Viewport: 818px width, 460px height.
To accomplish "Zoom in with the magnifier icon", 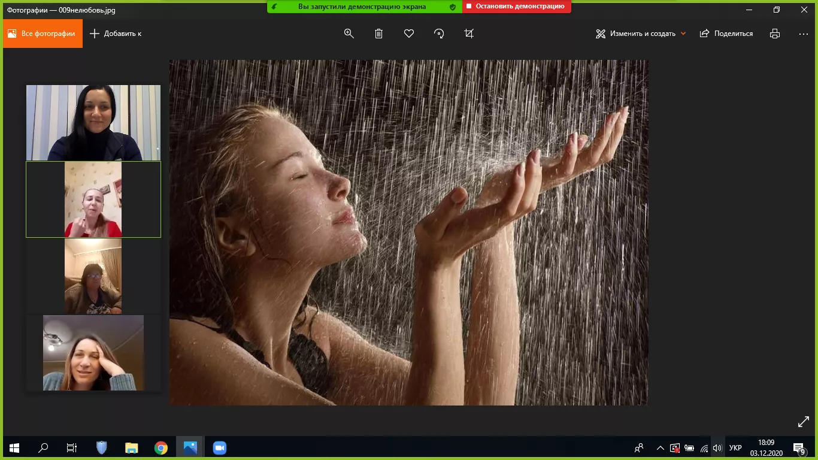I will 349,34.
